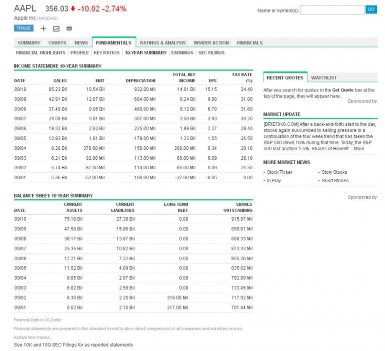Open the PROFILE sub-tab
This screenshot has height=351, width=385.
tap(79, 53)
